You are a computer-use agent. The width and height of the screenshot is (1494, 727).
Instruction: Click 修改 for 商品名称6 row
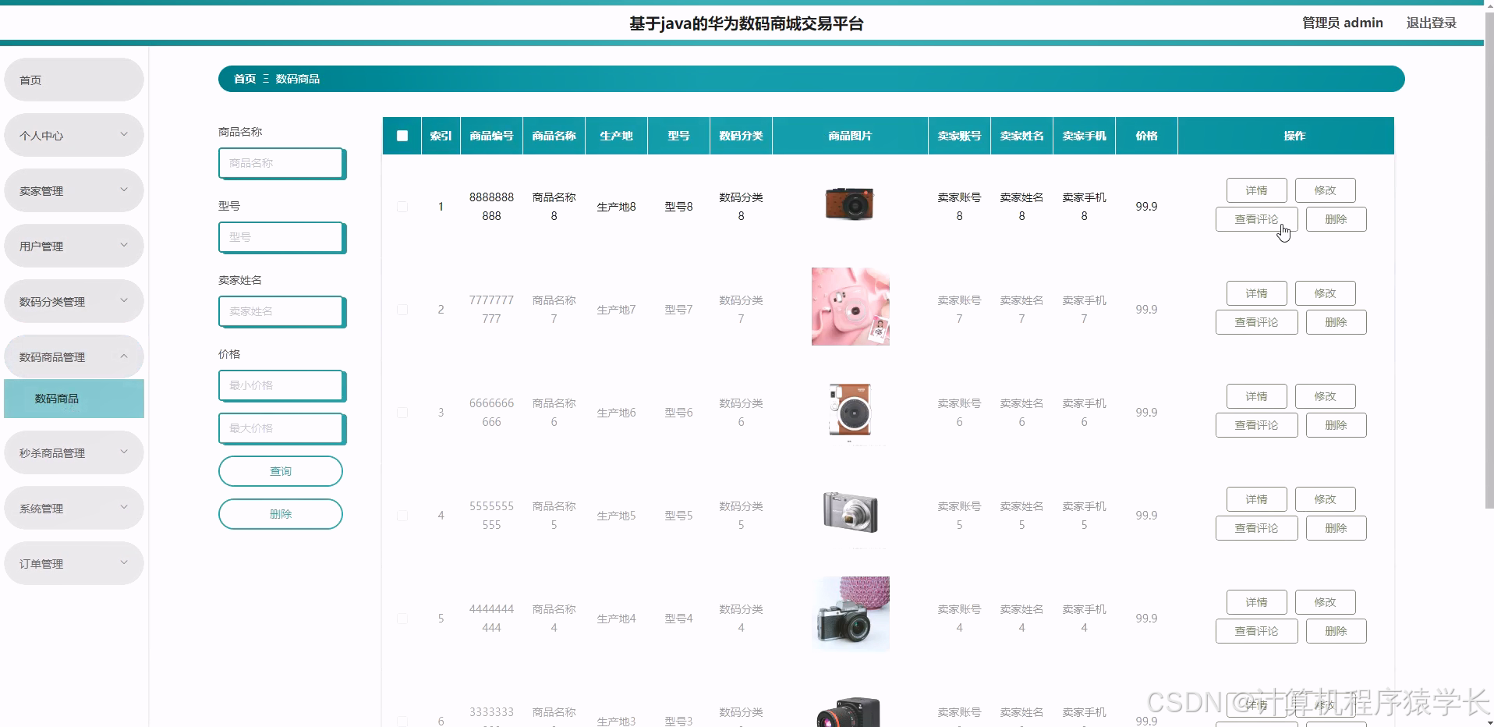coord(1325,395)
